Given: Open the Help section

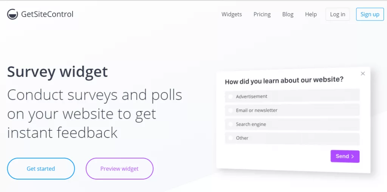Looking at the screenshot, I should click(x=311, y=14).
